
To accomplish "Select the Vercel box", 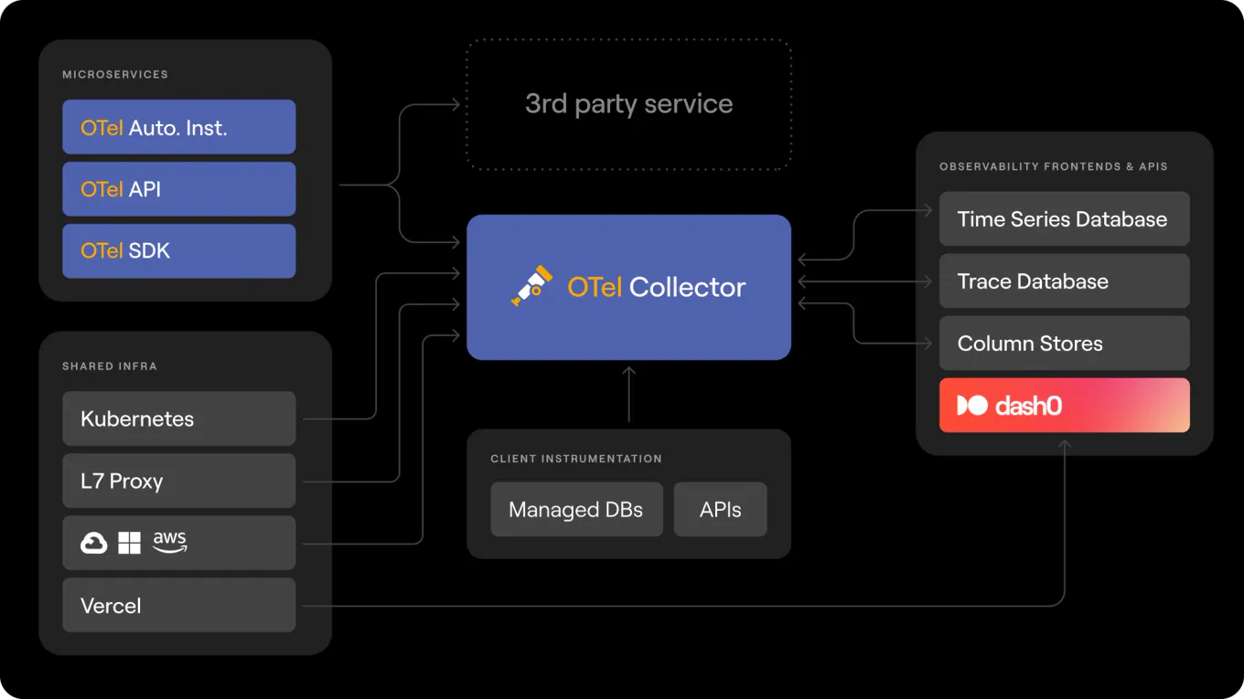I will coord(178,605).
